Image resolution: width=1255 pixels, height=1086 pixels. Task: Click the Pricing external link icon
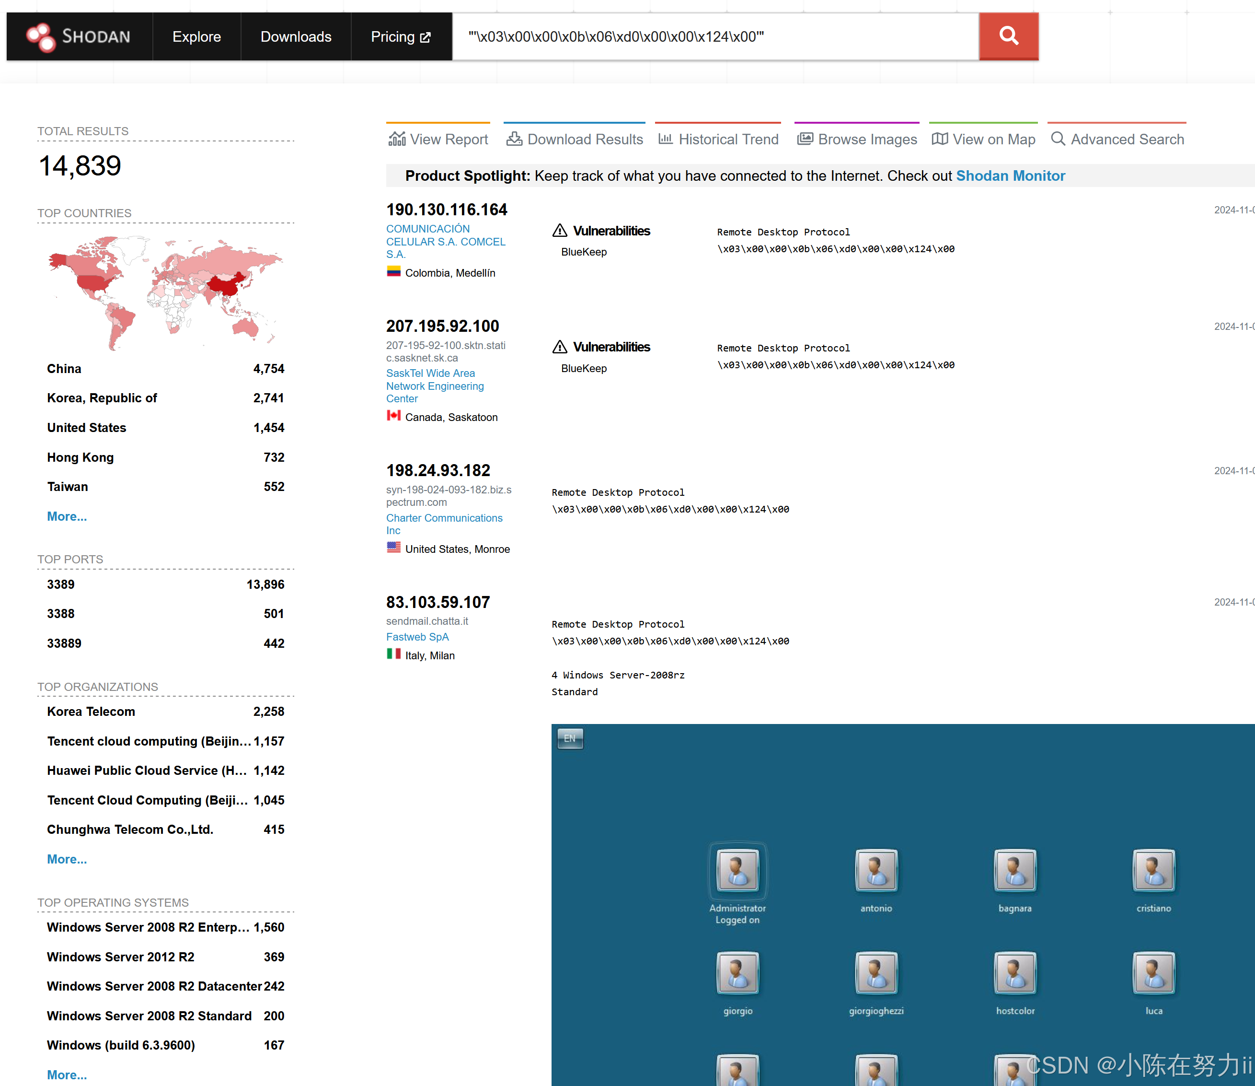(x=426, y=37)
